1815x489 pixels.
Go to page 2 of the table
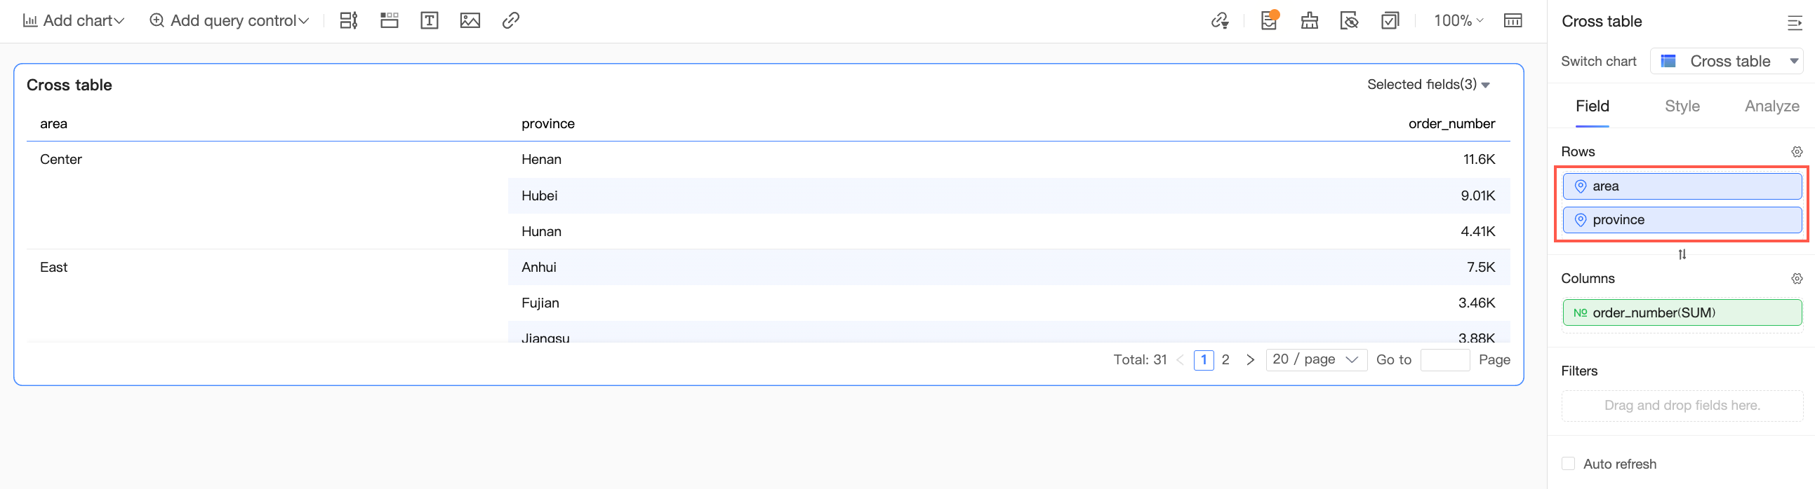(x=1225, y=359)
